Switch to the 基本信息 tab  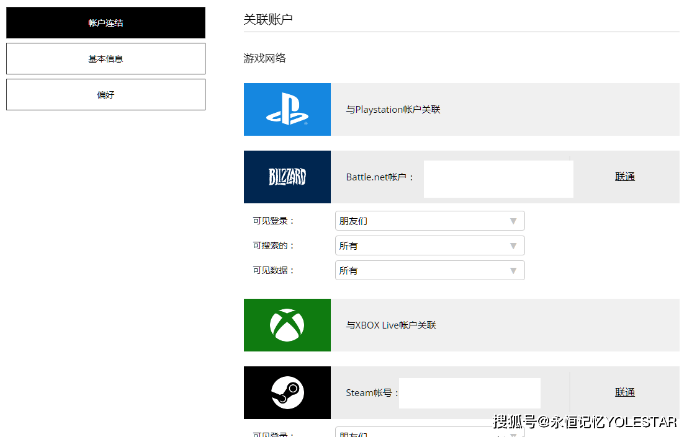[106, 59]
